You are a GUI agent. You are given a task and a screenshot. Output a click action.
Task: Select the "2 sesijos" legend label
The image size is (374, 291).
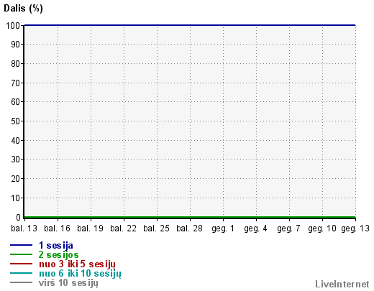pyautogui.click(x=59, y=255)
